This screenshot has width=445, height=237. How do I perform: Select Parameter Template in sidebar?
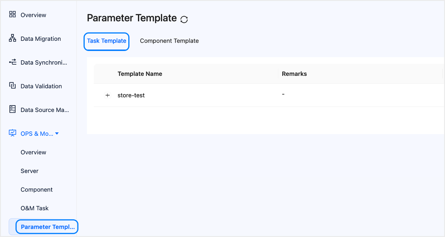(x=47, y=227)
